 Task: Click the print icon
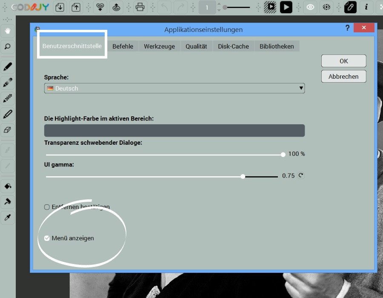click(x=140, y=7)
